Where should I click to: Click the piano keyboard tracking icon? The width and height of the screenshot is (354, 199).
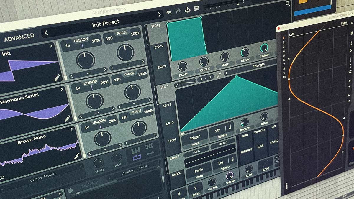coord(136,150)
